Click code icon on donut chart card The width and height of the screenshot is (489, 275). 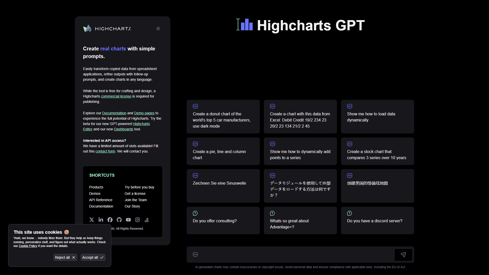coord(195,106)
